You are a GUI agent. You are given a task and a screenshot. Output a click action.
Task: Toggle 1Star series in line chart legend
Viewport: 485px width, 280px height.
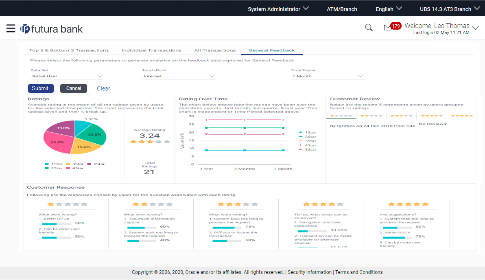308,132
